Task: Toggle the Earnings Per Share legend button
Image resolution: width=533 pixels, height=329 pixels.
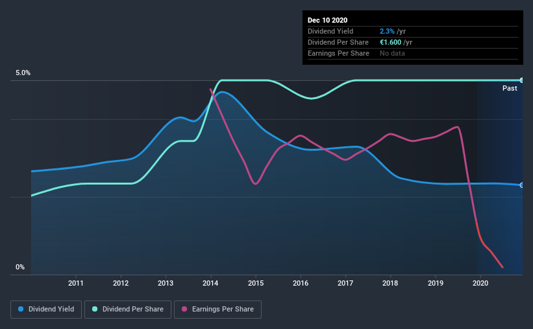Action: point(218,310)
